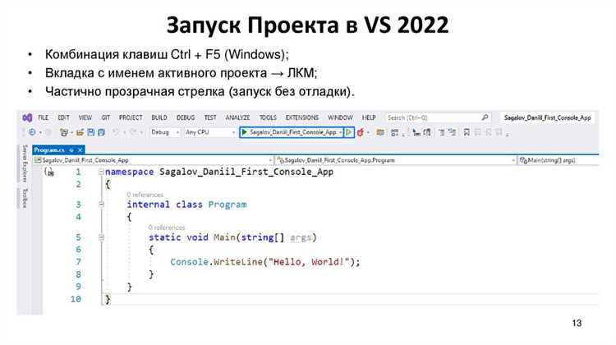Click the Save All icon
Screen dimensions: 616x345
pyautogui.click(x=101, y=132)
